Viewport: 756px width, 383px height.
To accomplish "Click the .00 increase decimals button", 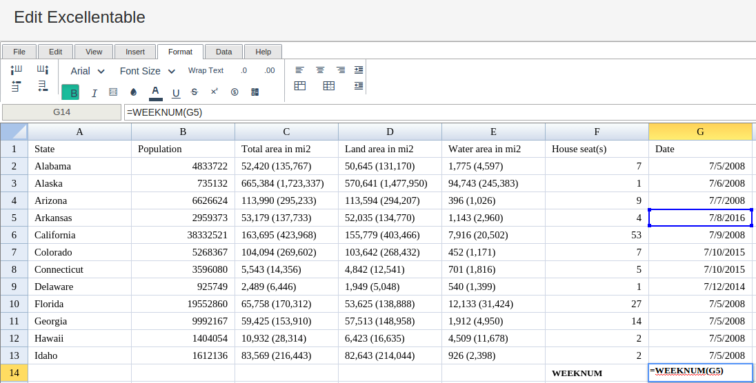I will (x=270, y=70).
